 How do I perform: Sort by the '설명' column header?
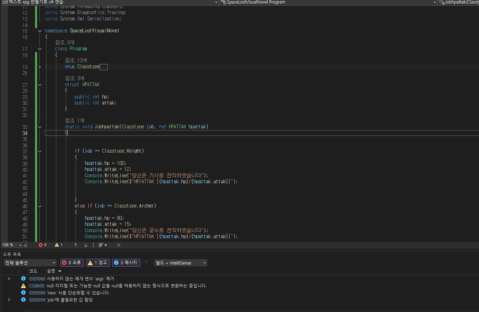click(x=54, y=271)
